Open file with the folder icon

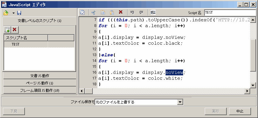[6, 13]
